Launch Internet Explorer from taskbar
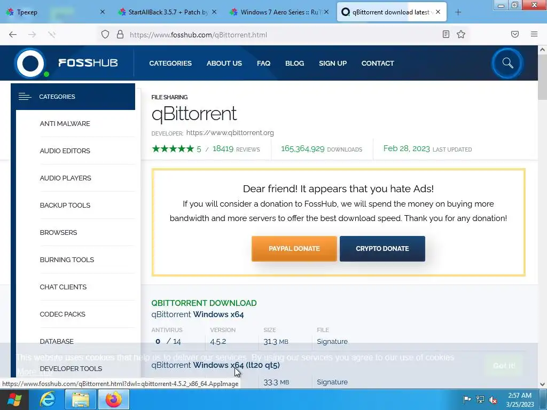Screen dimensions: 547x410 (x=48, y=399)
